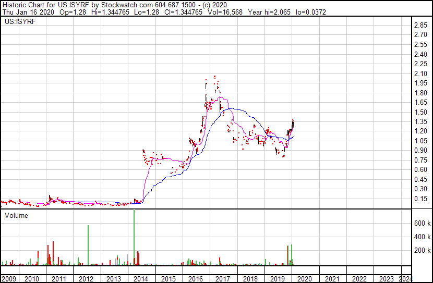
Task: Click the 2019 year marker on the timeline
Action: [x=278, y=279]
